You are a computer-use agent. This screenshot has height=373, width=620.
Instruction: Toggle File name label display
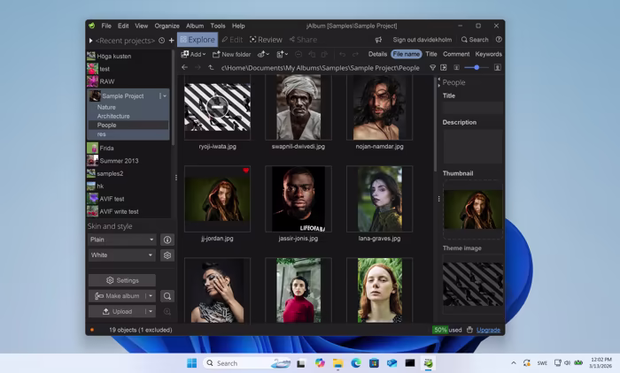406,54
